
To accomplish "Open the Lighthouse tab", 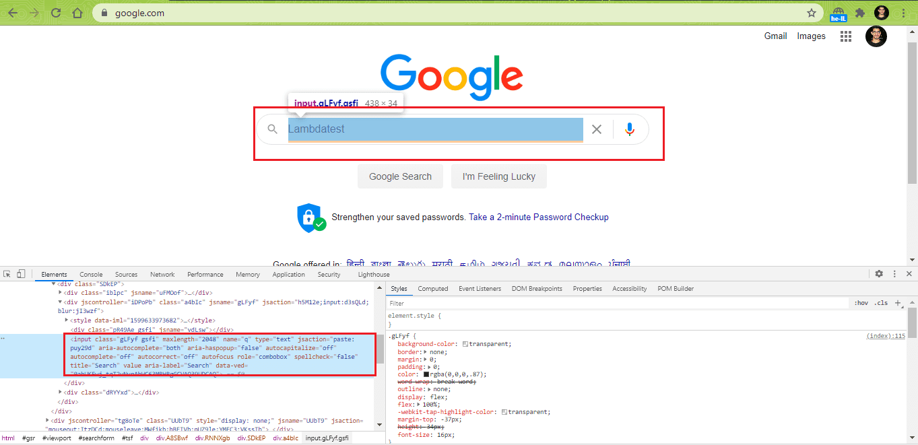I will coord(374,274).
